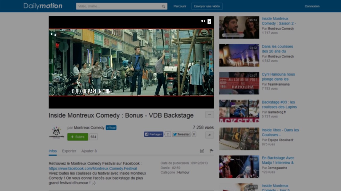Click the 04:32 duration badge
The image size is (341, 191).
[253, 48]
